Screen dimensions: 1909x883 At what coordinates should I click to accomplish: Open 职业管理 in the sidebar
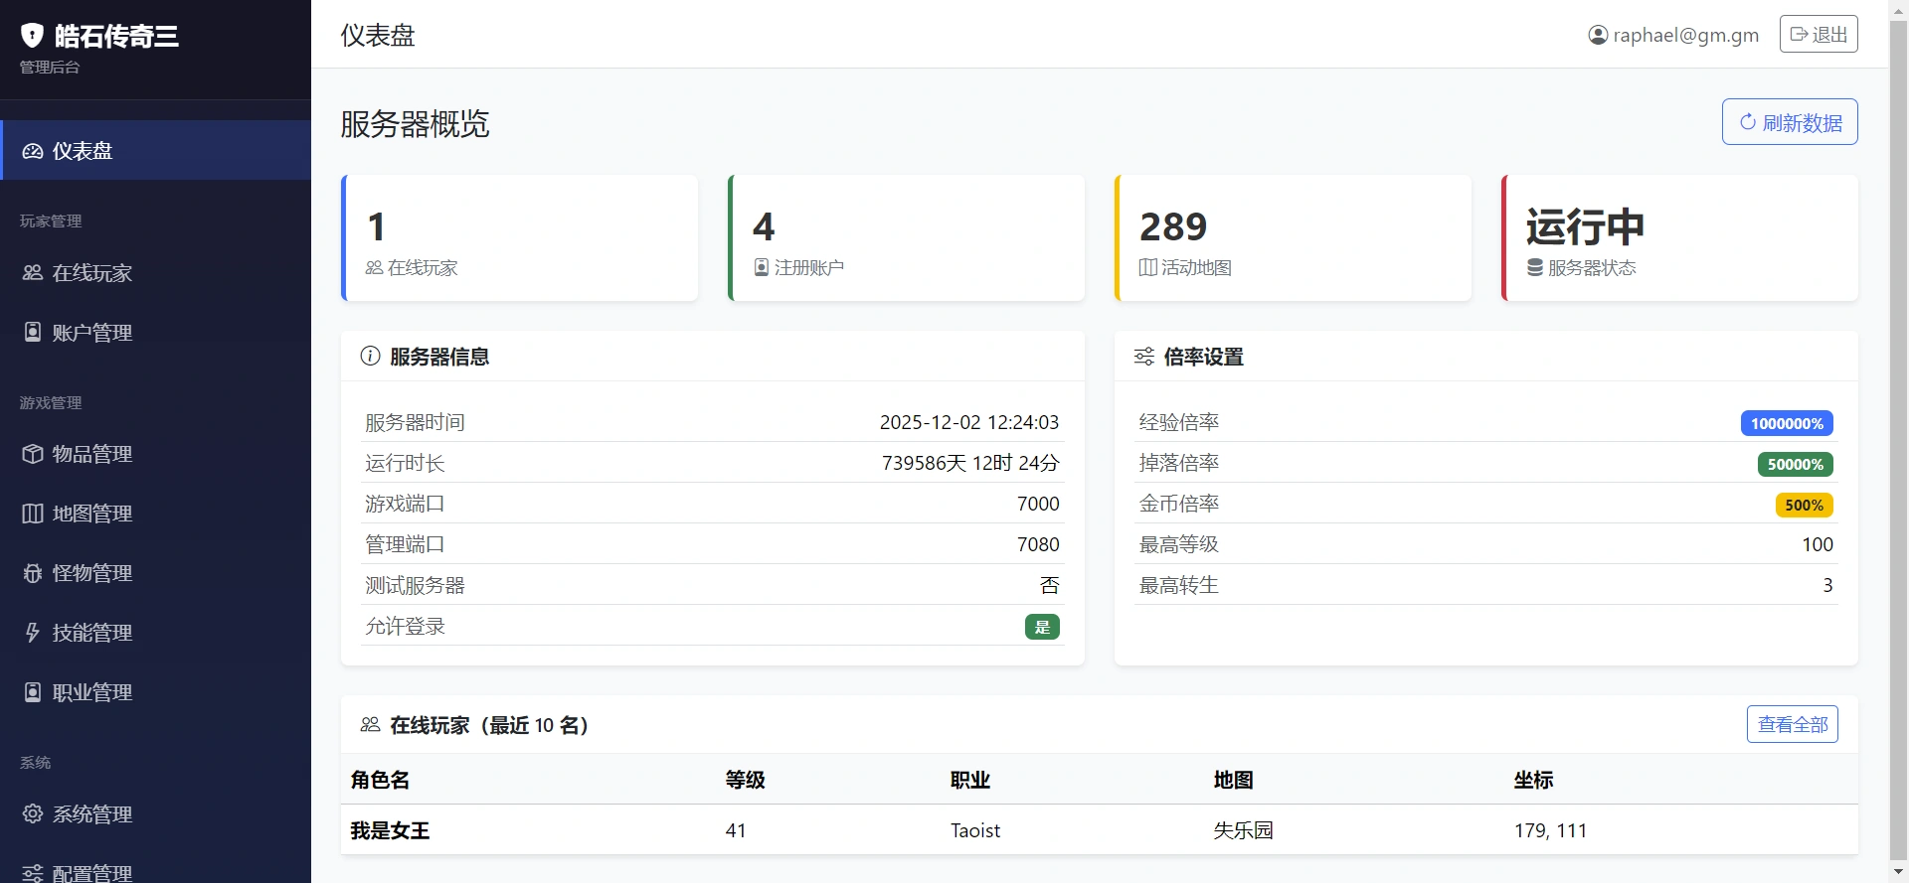coord(91,692)
